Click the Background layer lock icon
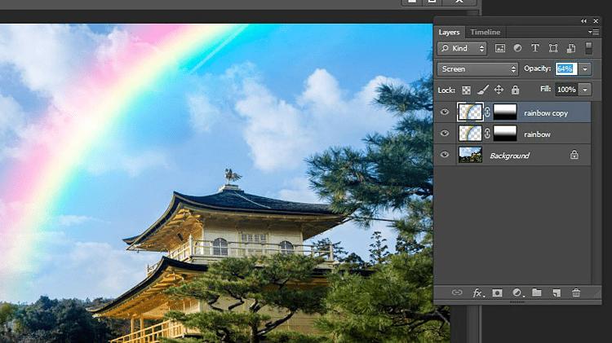612x343 pixels. coord(574,155)
